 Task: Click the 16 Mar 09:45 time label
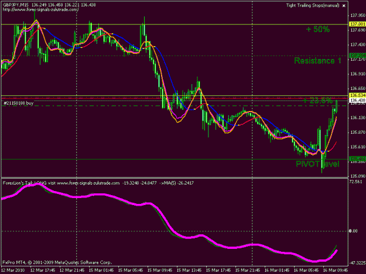pyautogui.click(x=336, y=270)
